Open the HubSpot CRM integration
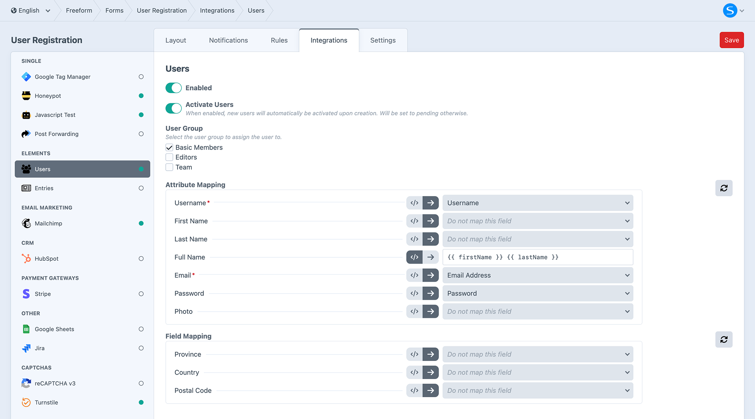755x419 pixels. coord(46,258)
